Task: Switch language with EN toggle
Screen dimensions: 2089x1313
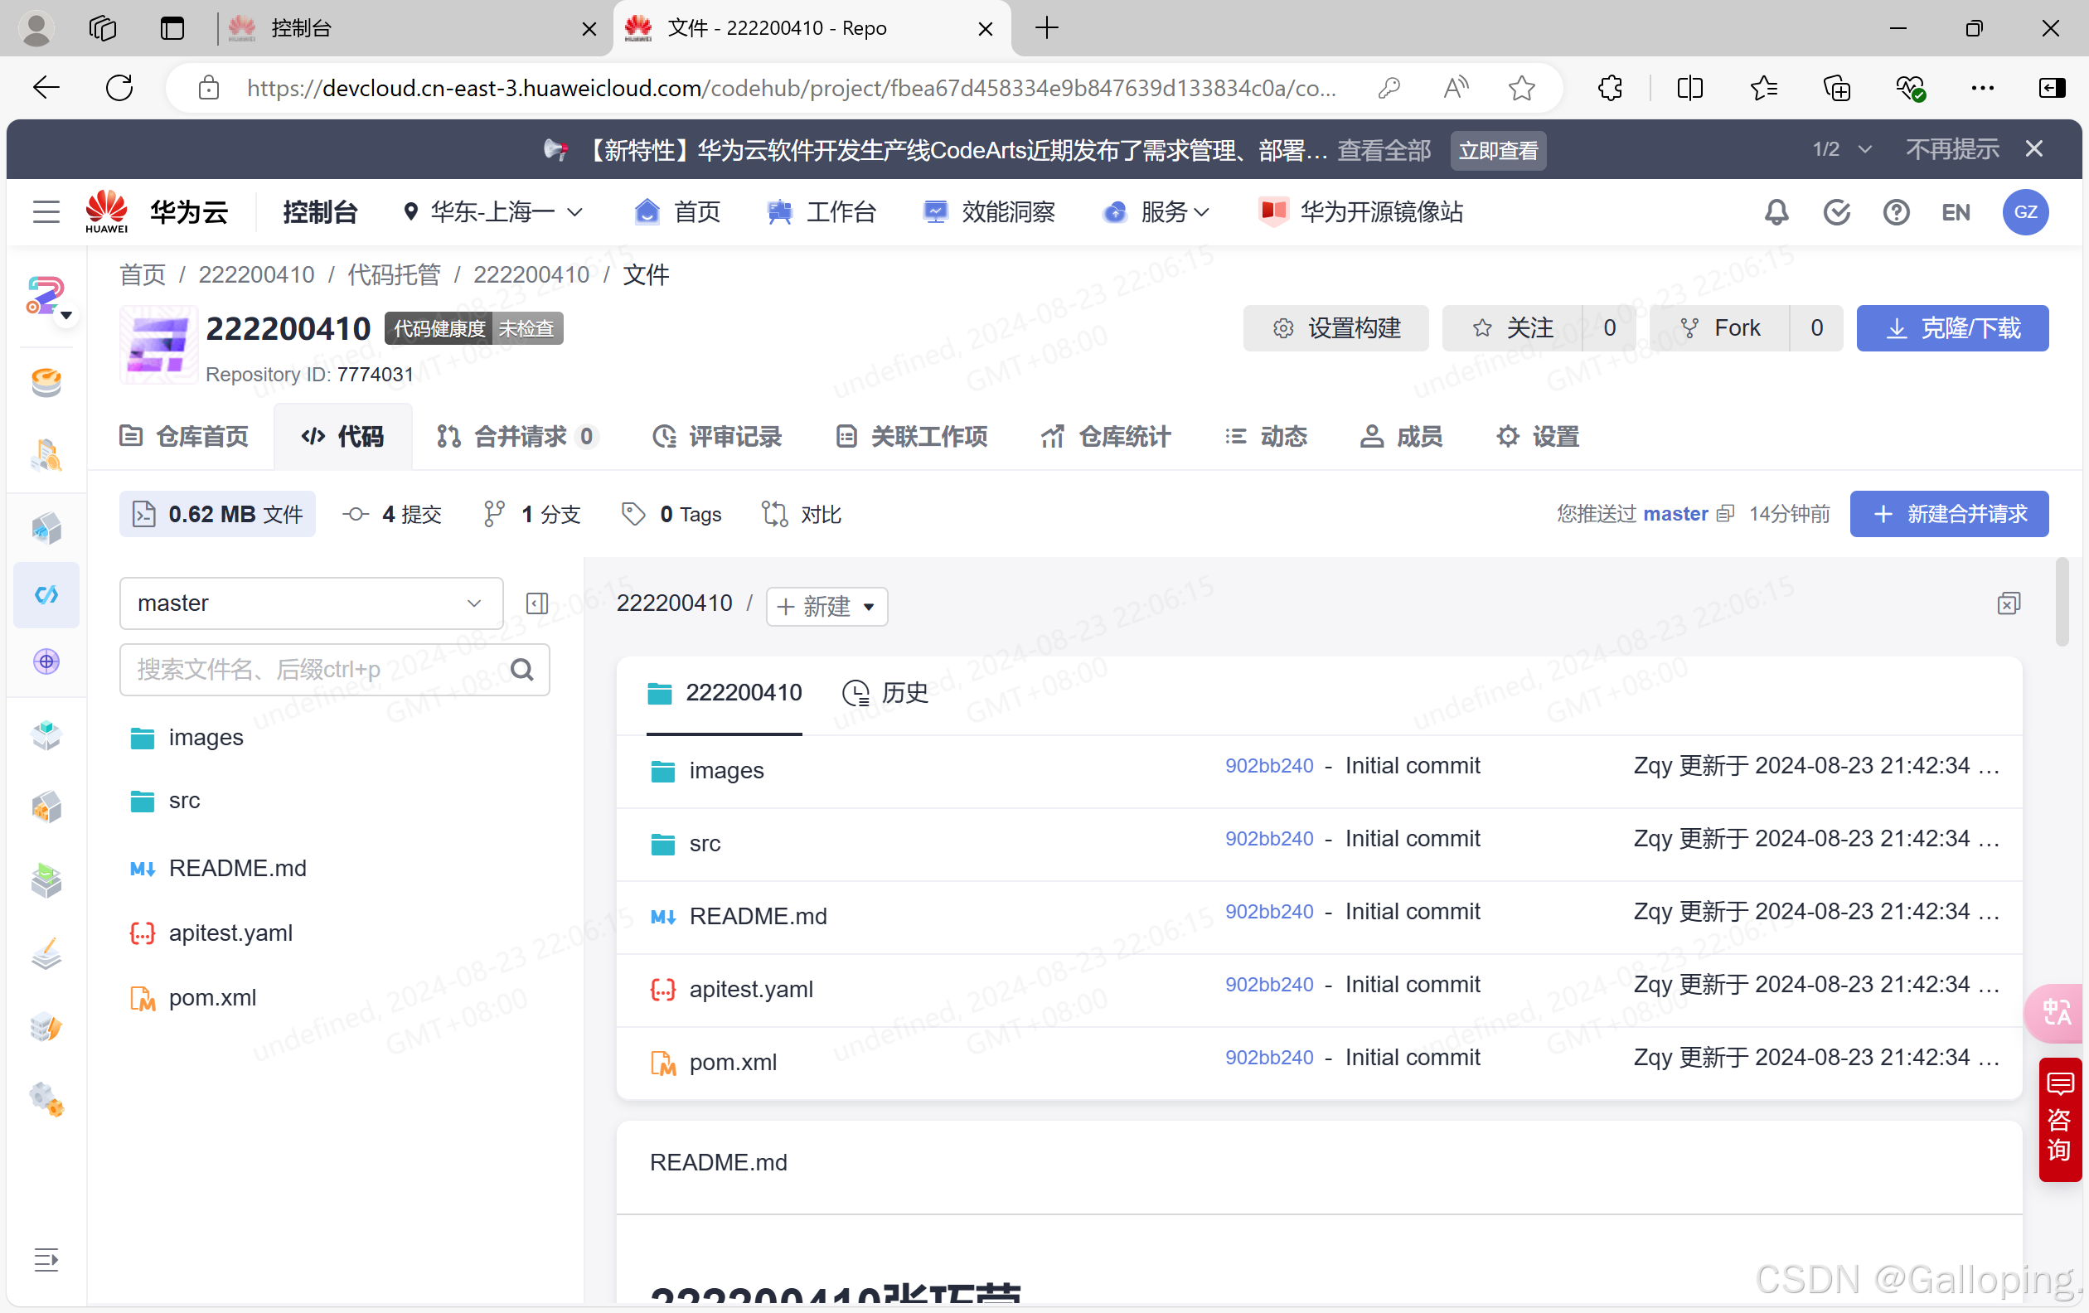Action: [x=1956, y=212]
